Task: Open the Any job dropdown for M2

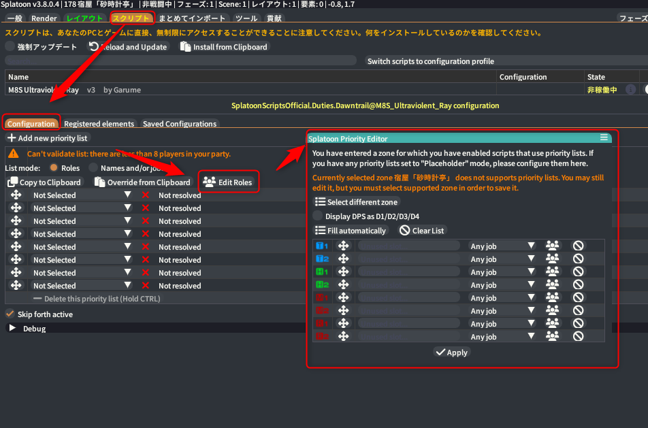Action: [502, 311]
